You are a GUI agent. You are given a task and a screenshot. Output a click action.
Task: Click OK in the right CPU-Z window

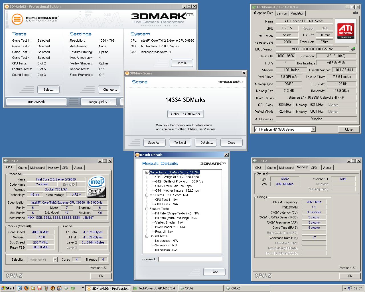pos(350,276)
